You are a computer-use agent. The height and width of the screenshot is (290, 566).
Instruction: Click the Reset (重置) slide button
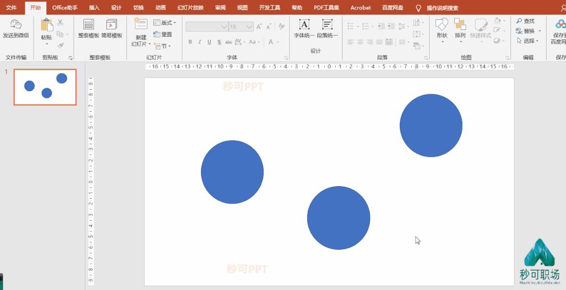pyautogui.click(x=163, y=35)
